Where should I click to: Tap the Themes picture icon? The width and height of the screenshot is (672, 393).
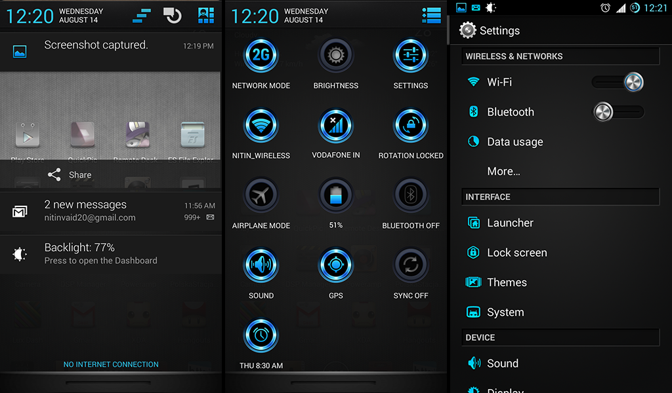[474, 282]
